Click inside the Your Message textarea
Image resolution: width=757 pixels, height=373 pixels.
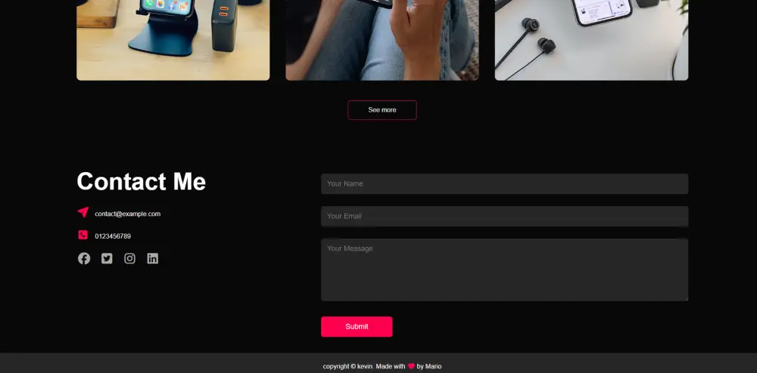[x=504, y=270]
